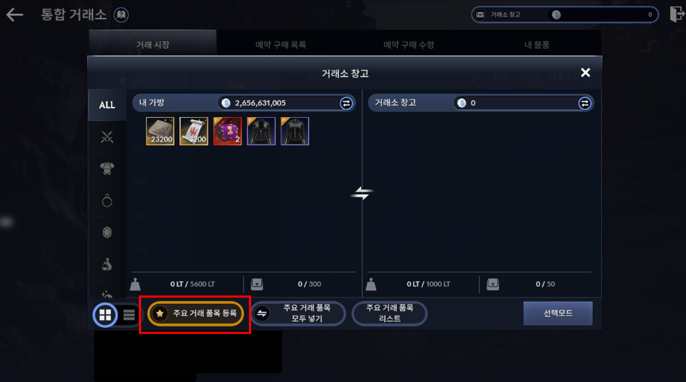Select the ALL category tab
This screenshot has width=686, height=382.
pos(107,105)
